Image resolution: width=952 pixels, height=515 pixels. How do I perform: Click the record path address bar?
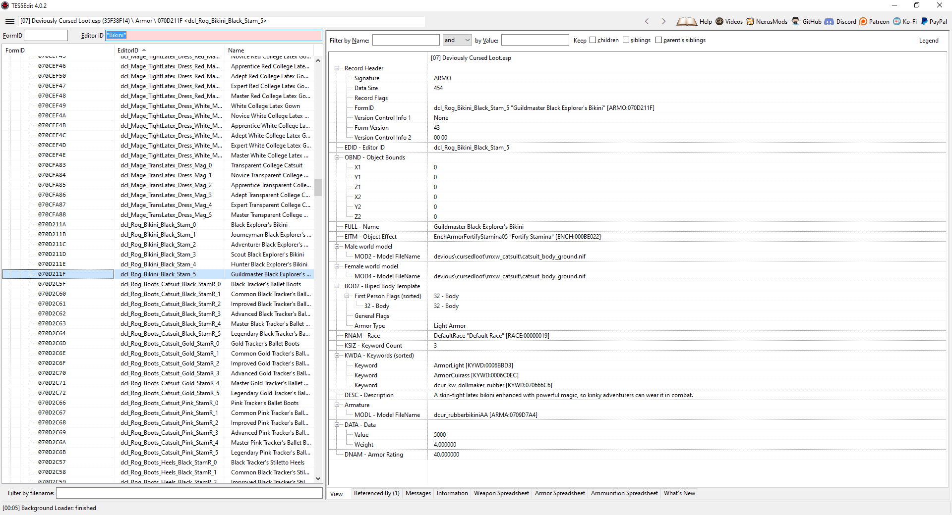(x=222, y=21)
